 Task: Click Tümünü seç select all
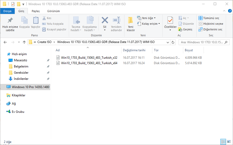click(209, 18)
